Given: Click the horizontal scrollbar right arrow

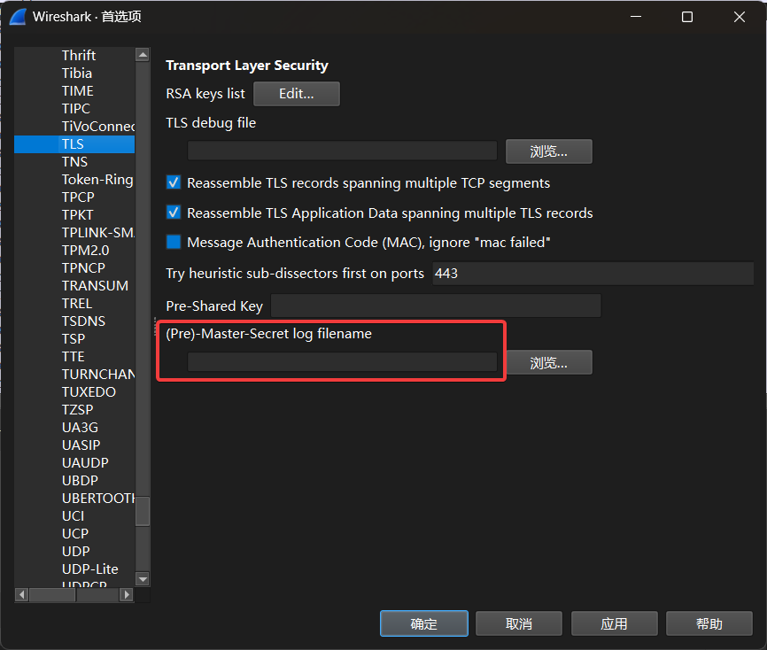Looking at the screenshot, I should coord(127,595).
